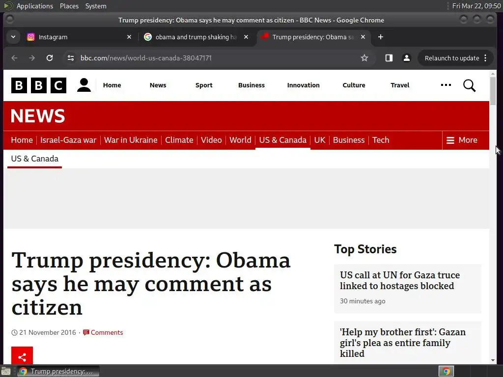Screen dimensions: 503x377
Task: Click show desktop icon in taskbar
Action: (x=6, y=371)
